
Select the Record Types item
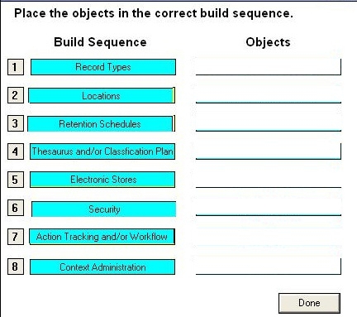103,67
